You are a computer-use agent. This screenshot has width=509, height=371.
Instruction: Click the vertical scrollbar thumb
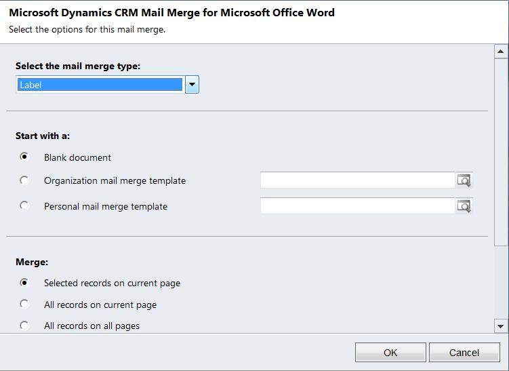pyautogui.click(x=501, y=152)
